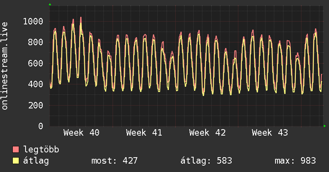The height and width of the screenshot is (172, 329).
Task: Click the green arrow at the y-axis top
Action: [50, 4]
